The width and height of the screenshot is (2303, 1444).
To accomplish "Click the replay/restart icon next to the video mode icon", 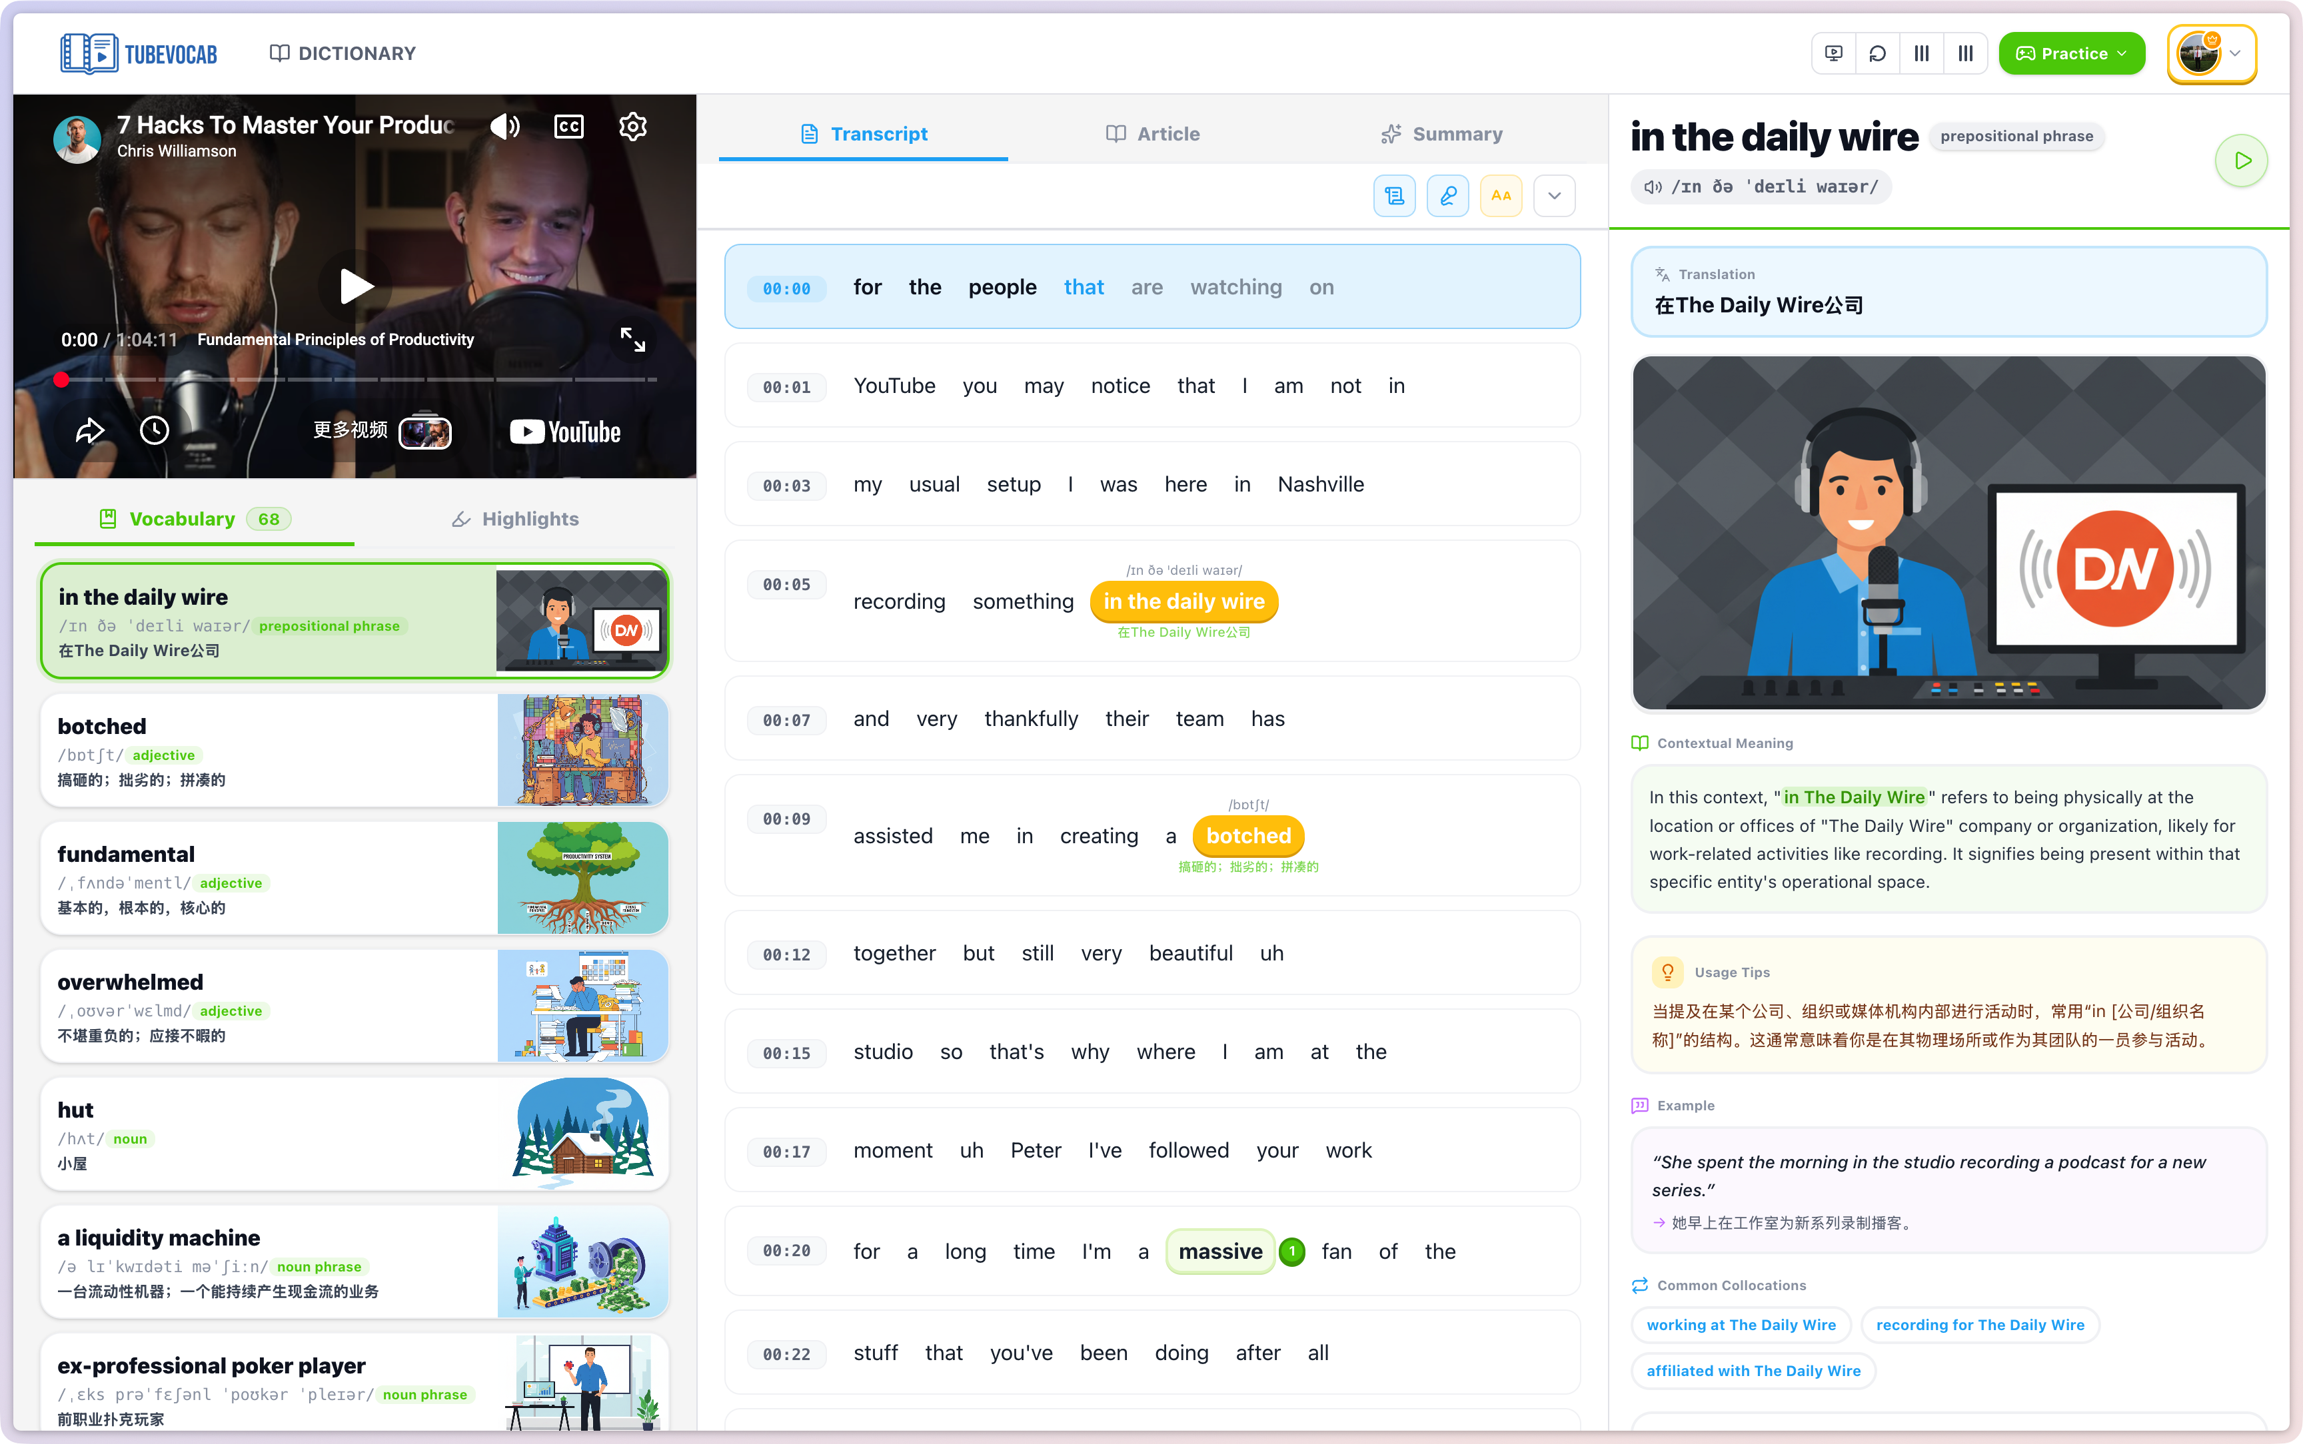I will [1877, 53].
